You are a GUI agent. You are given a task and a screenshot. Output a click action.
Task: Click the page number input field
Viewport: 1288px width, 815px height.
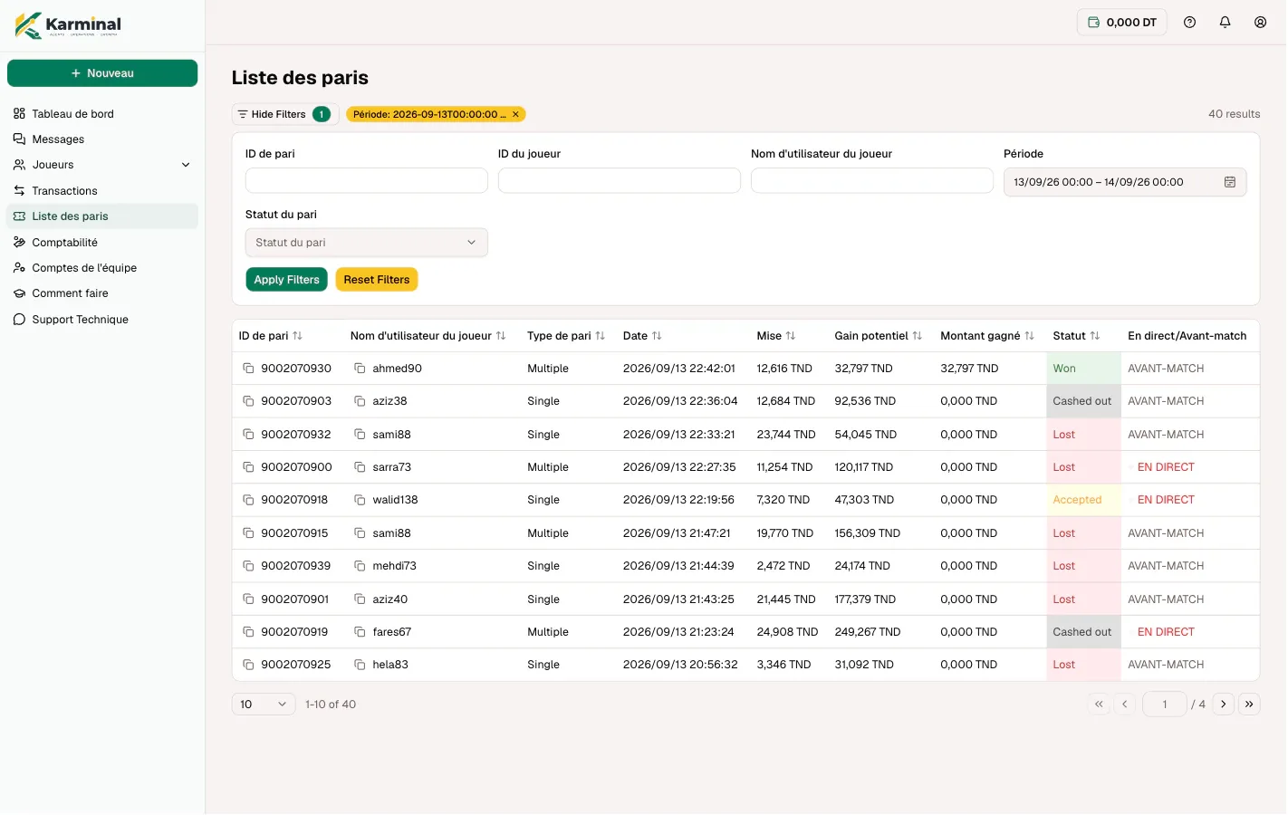pyautogui.click(x=1165, y=705)
